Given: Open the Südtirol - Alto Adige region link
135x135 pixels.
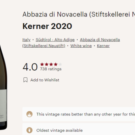Looking at the screenshot, I should (55, 40).
